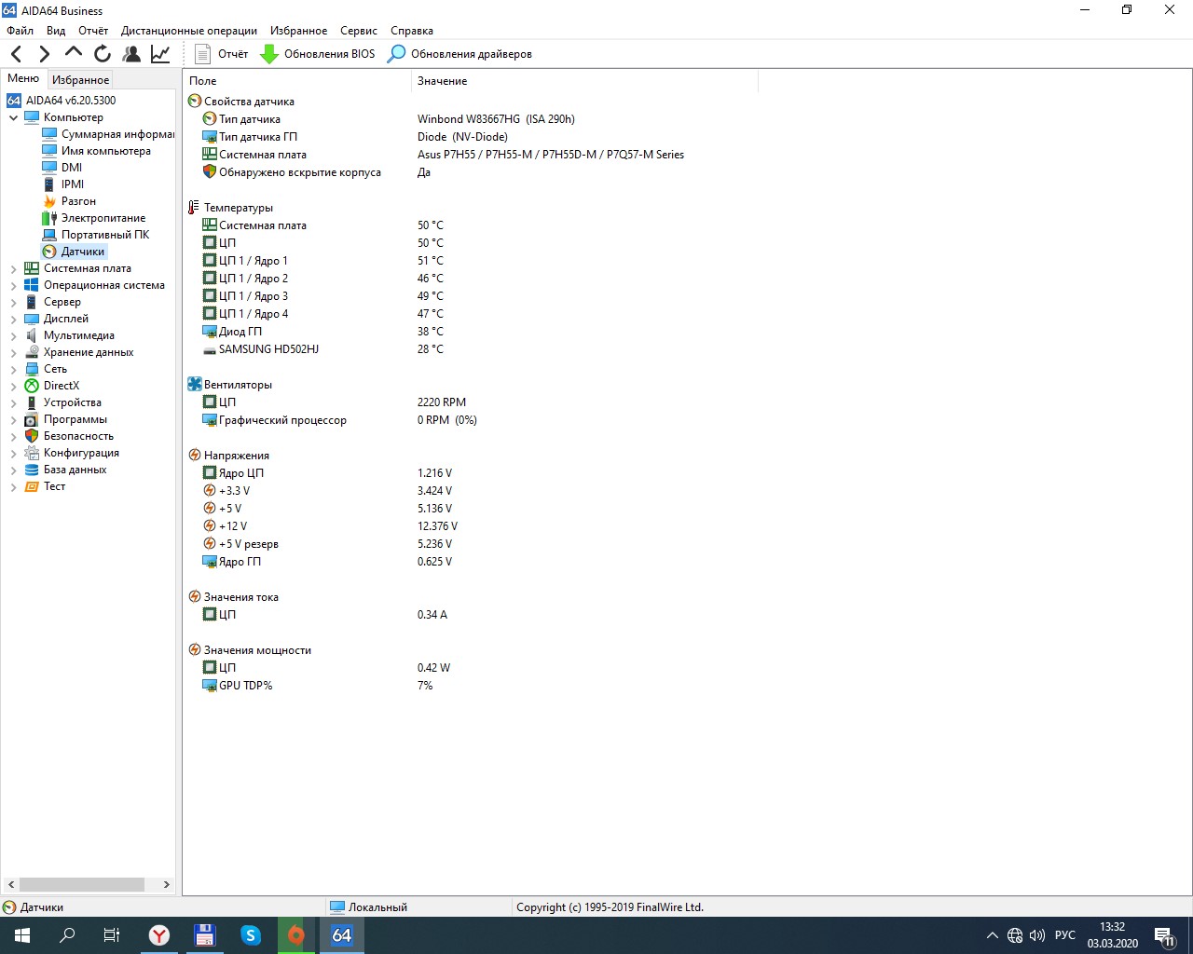1193x954 pixels.
Task: Click the Устройства icon in tree
Action: click(x=32, y=402)
